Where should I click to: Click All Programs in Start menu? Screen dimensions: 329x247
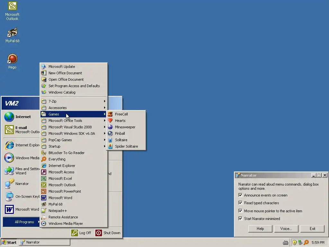tap(22, 222)
